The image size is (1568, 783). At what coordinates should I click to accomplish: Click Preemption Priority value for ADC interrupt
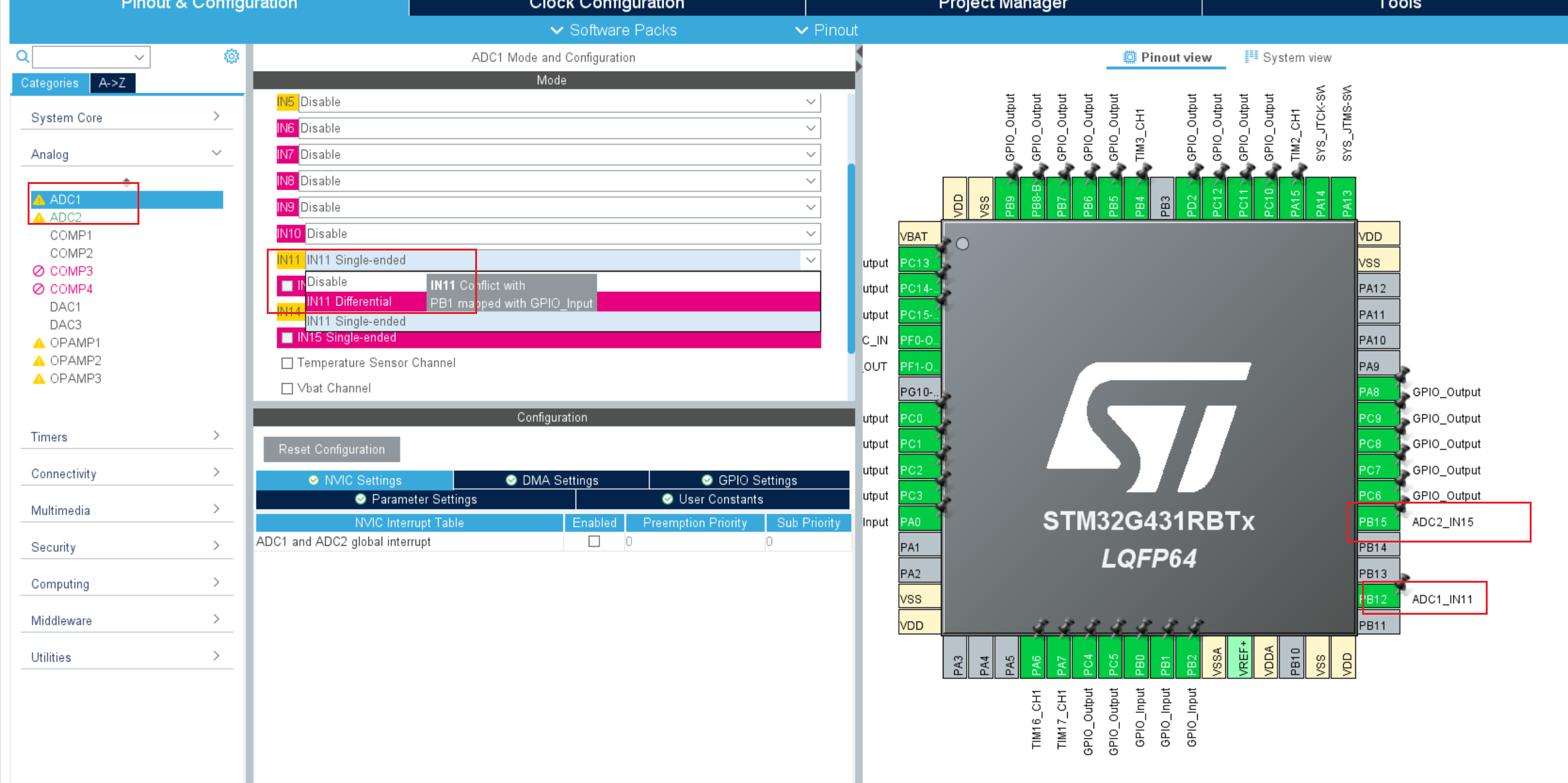click(x=695, y=541)
